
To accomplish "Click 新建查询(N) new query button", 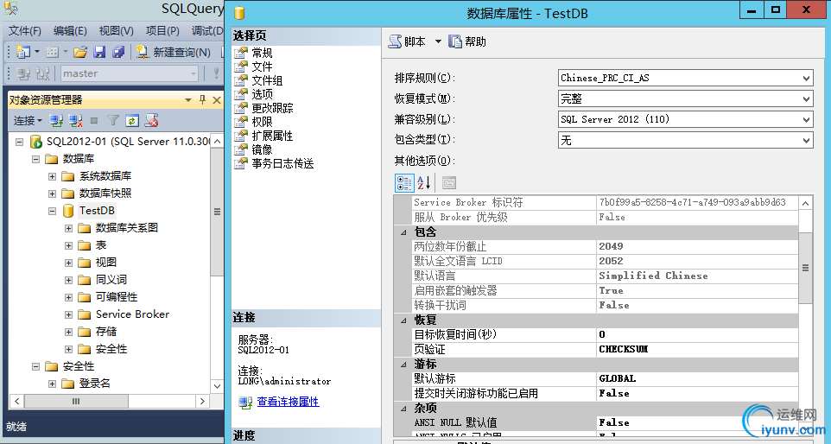I will point(174,52).
